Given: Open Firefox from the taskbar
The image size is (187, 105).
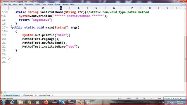Looking at the screenshot, I should (46, 102).
